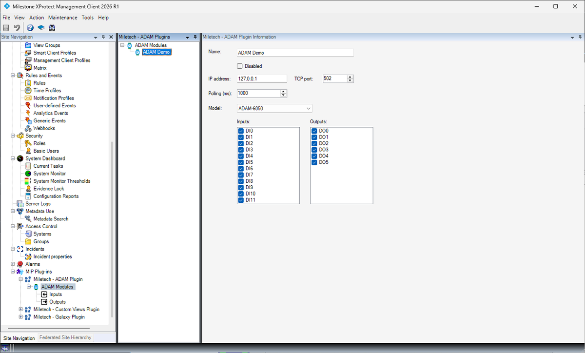Click the Evidence Lock icon
Viewport: 585px width, 353px height.
tap(28, 189)
